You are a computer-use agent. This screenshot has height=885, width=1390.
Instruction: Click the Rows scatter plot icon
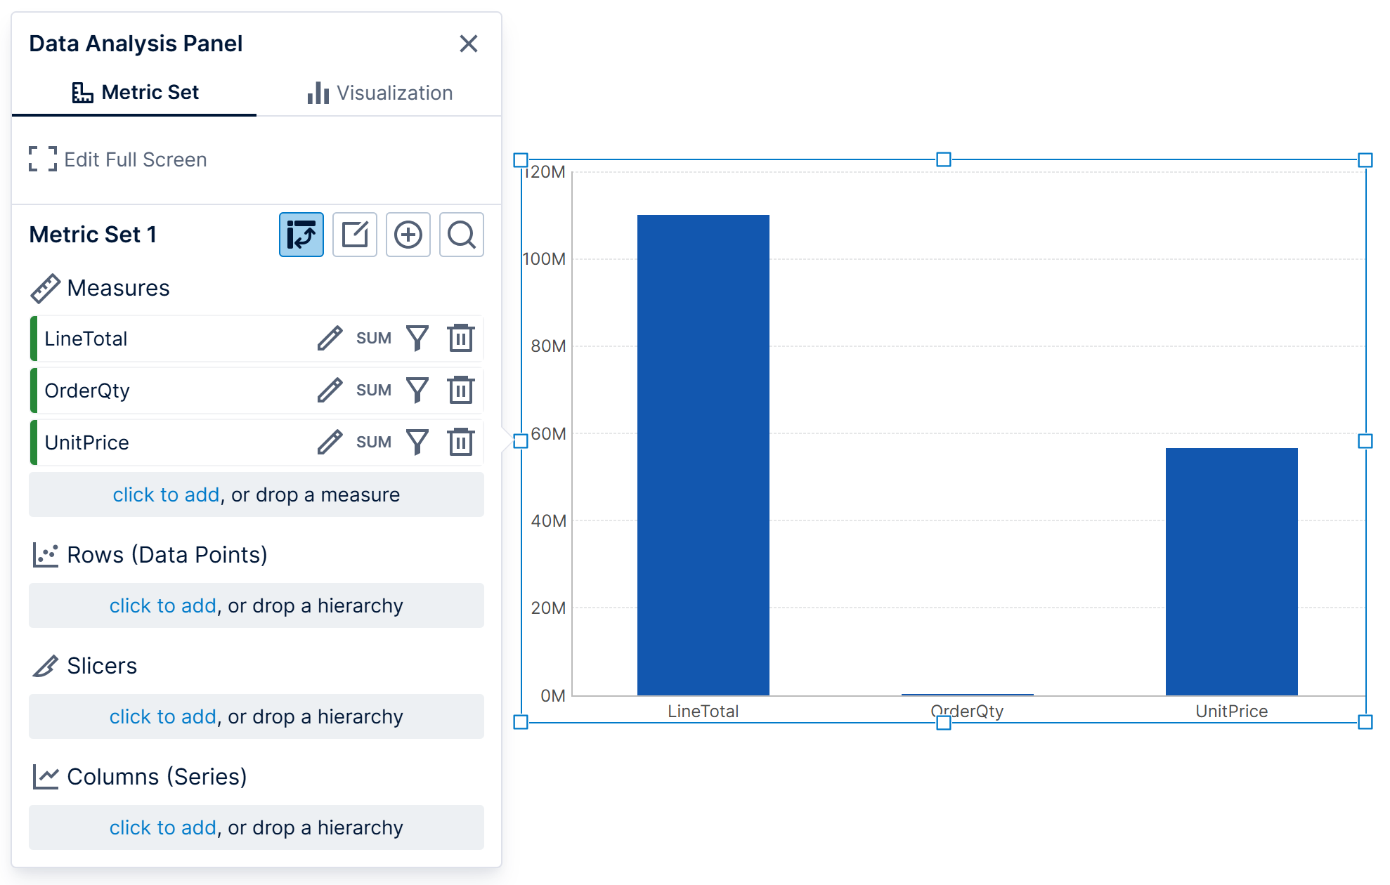point(46,555)
